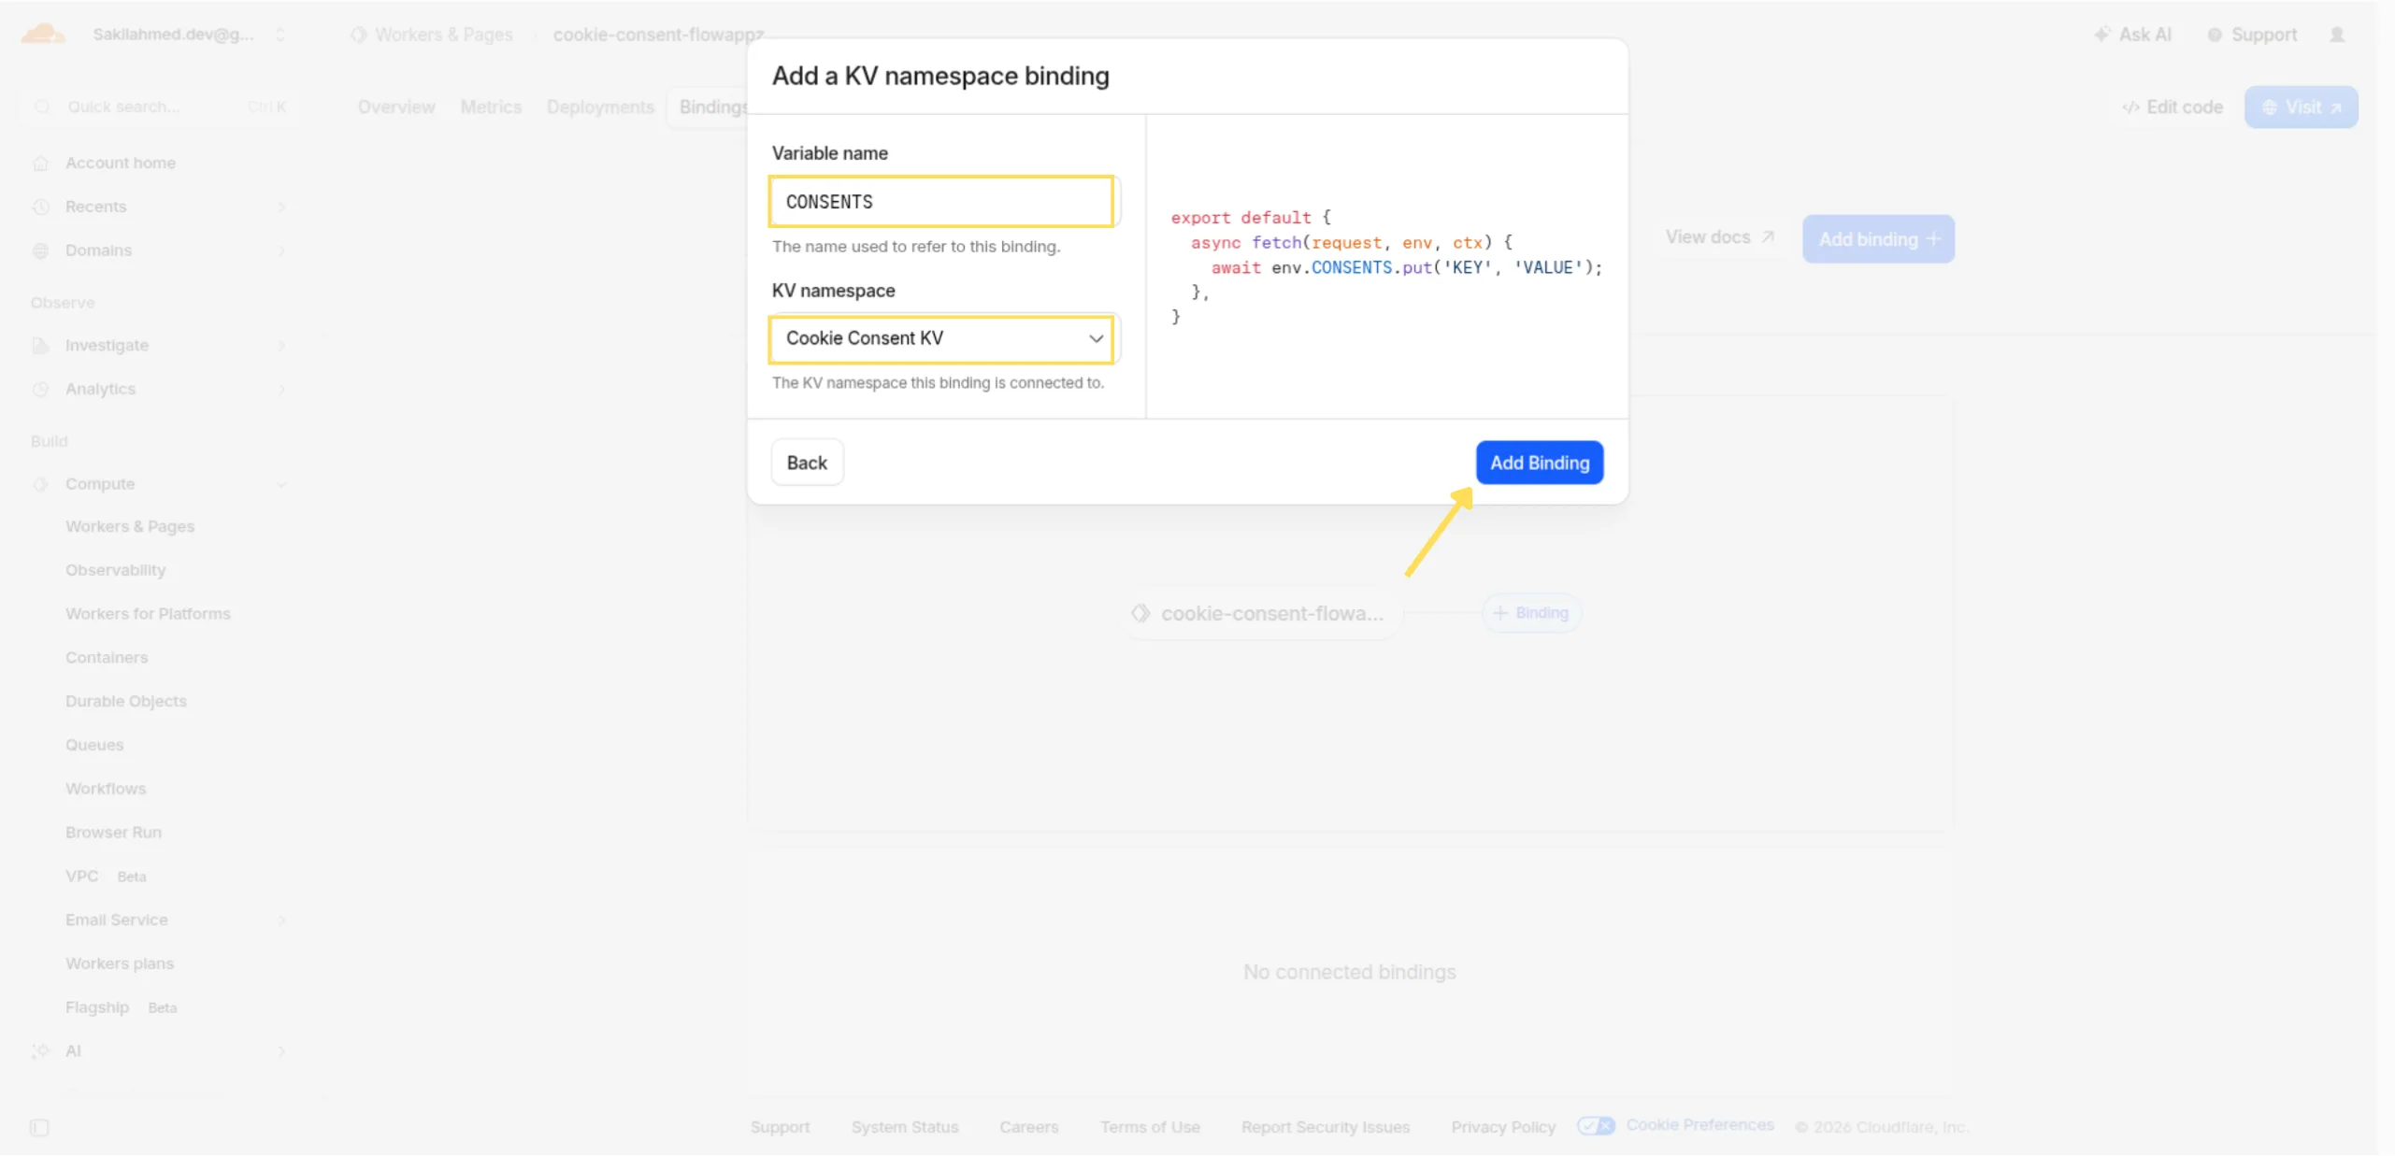2395x1156 pixels.
Task: Click the worker node diamond icon
Action: 1140,613
